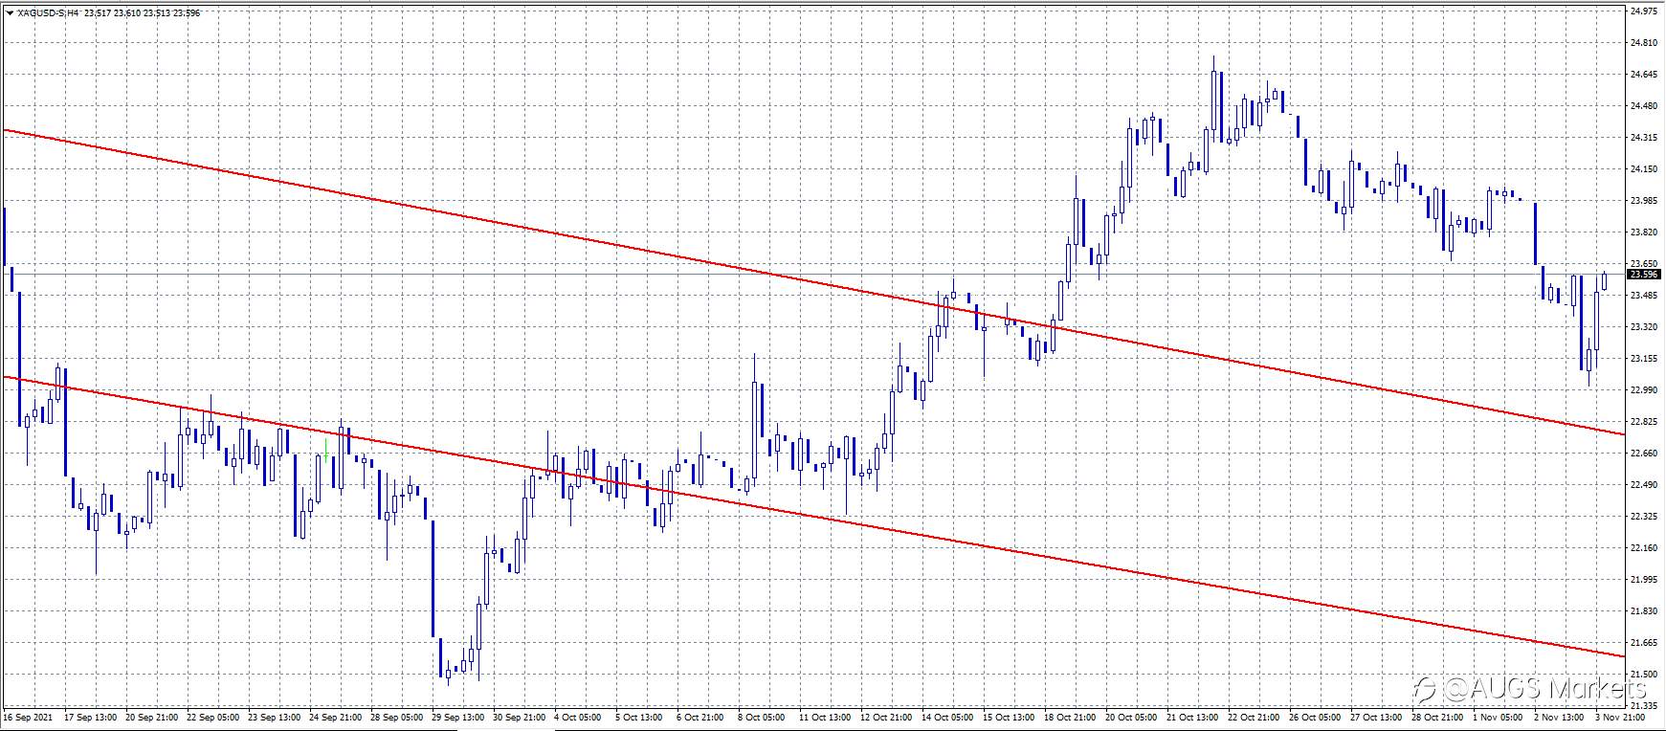
Task: Click the 11 Oct 13:00 time label
Action: (826, 717)
